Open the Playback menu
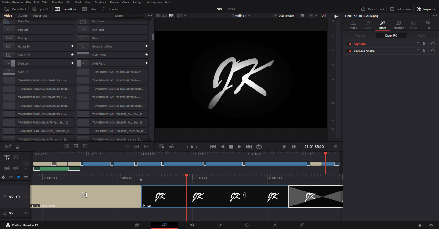Image resolution: width=439 pixels, height=229 pixels. (x=100, y=2)
